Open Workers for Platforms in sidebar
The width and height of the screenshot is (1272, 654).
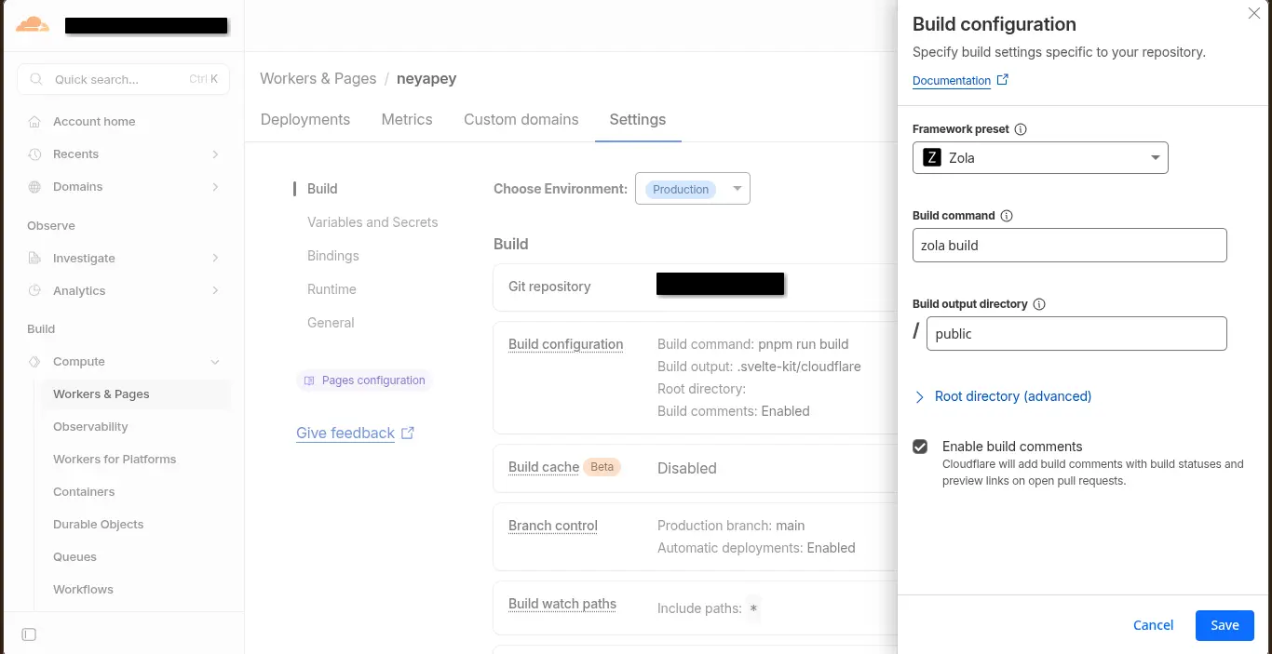[x=115, y=460]
